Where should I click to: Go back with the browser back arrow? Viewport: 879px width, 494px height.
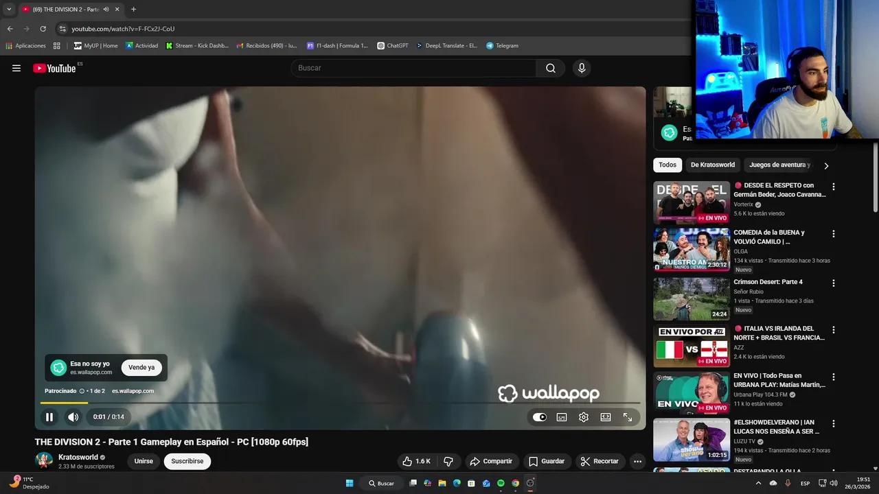[10, 29]
